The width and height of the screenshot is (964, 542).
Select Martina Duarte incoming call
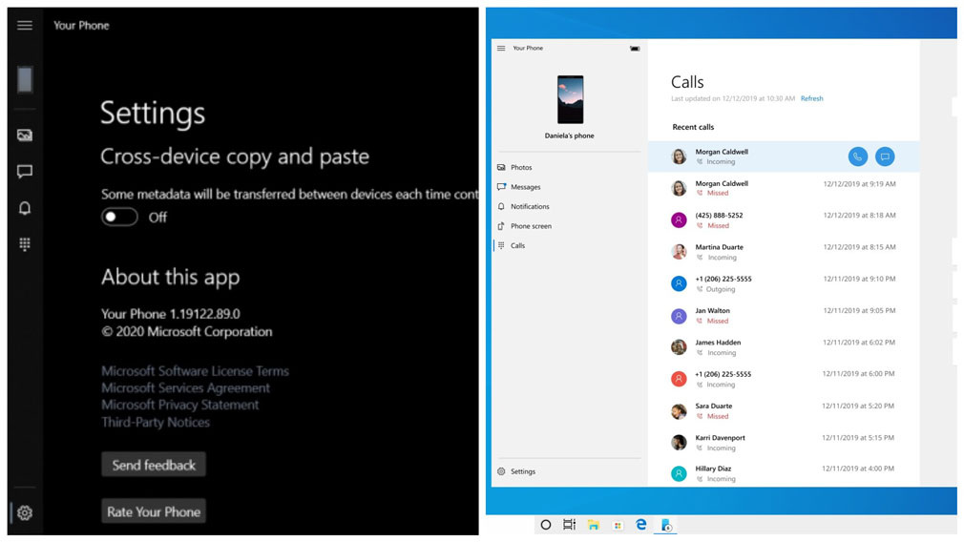(784, 252)
